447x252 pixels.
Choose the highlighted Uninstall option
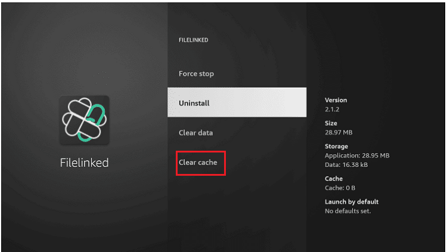(x=237, y=102)
